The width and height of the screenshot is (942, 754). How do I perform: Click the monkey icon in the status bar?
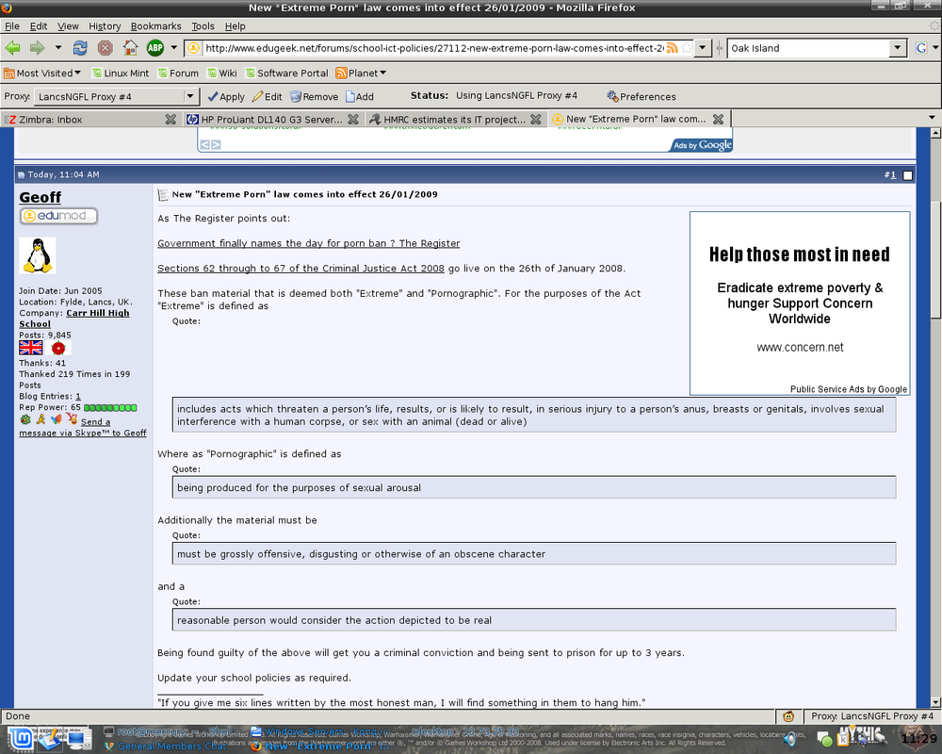(x=788, y=716)
